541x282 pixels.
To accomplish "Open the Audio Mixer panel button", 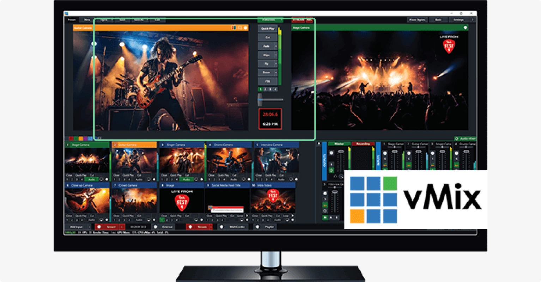I will point(465,139).
